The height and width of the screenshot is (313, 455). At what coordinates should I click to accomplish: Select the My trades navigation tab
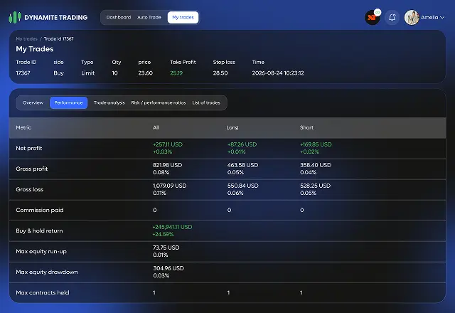tap(183, 17)
